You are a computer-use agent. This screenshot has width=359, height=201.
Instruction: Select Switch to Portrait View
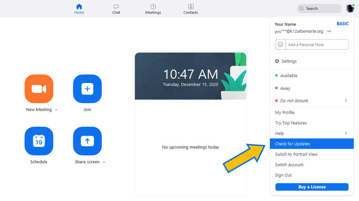(311, 154)
